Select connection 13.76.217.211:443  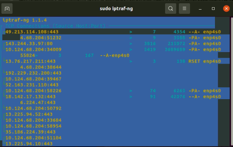(30, 61)
